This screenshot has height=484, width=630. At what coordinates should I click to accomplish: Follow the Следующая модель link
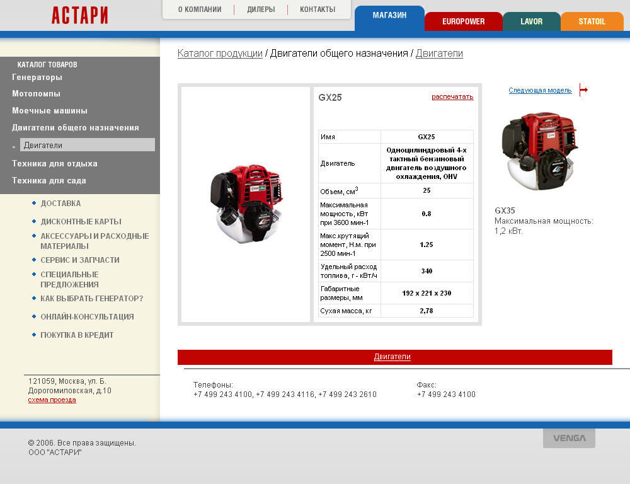click(540, 91)
